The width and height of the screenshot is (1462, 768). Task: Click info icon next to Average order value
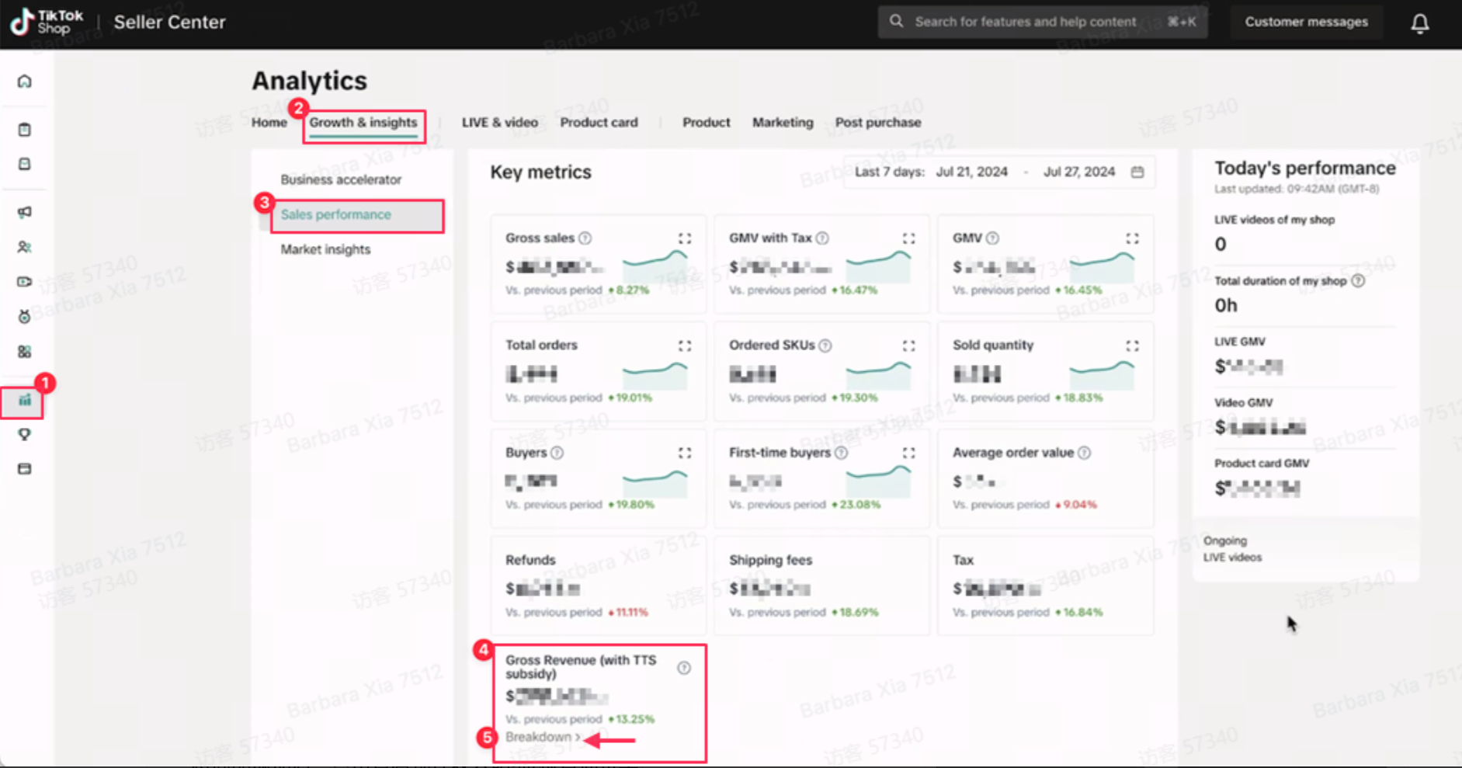point(1084,453)
